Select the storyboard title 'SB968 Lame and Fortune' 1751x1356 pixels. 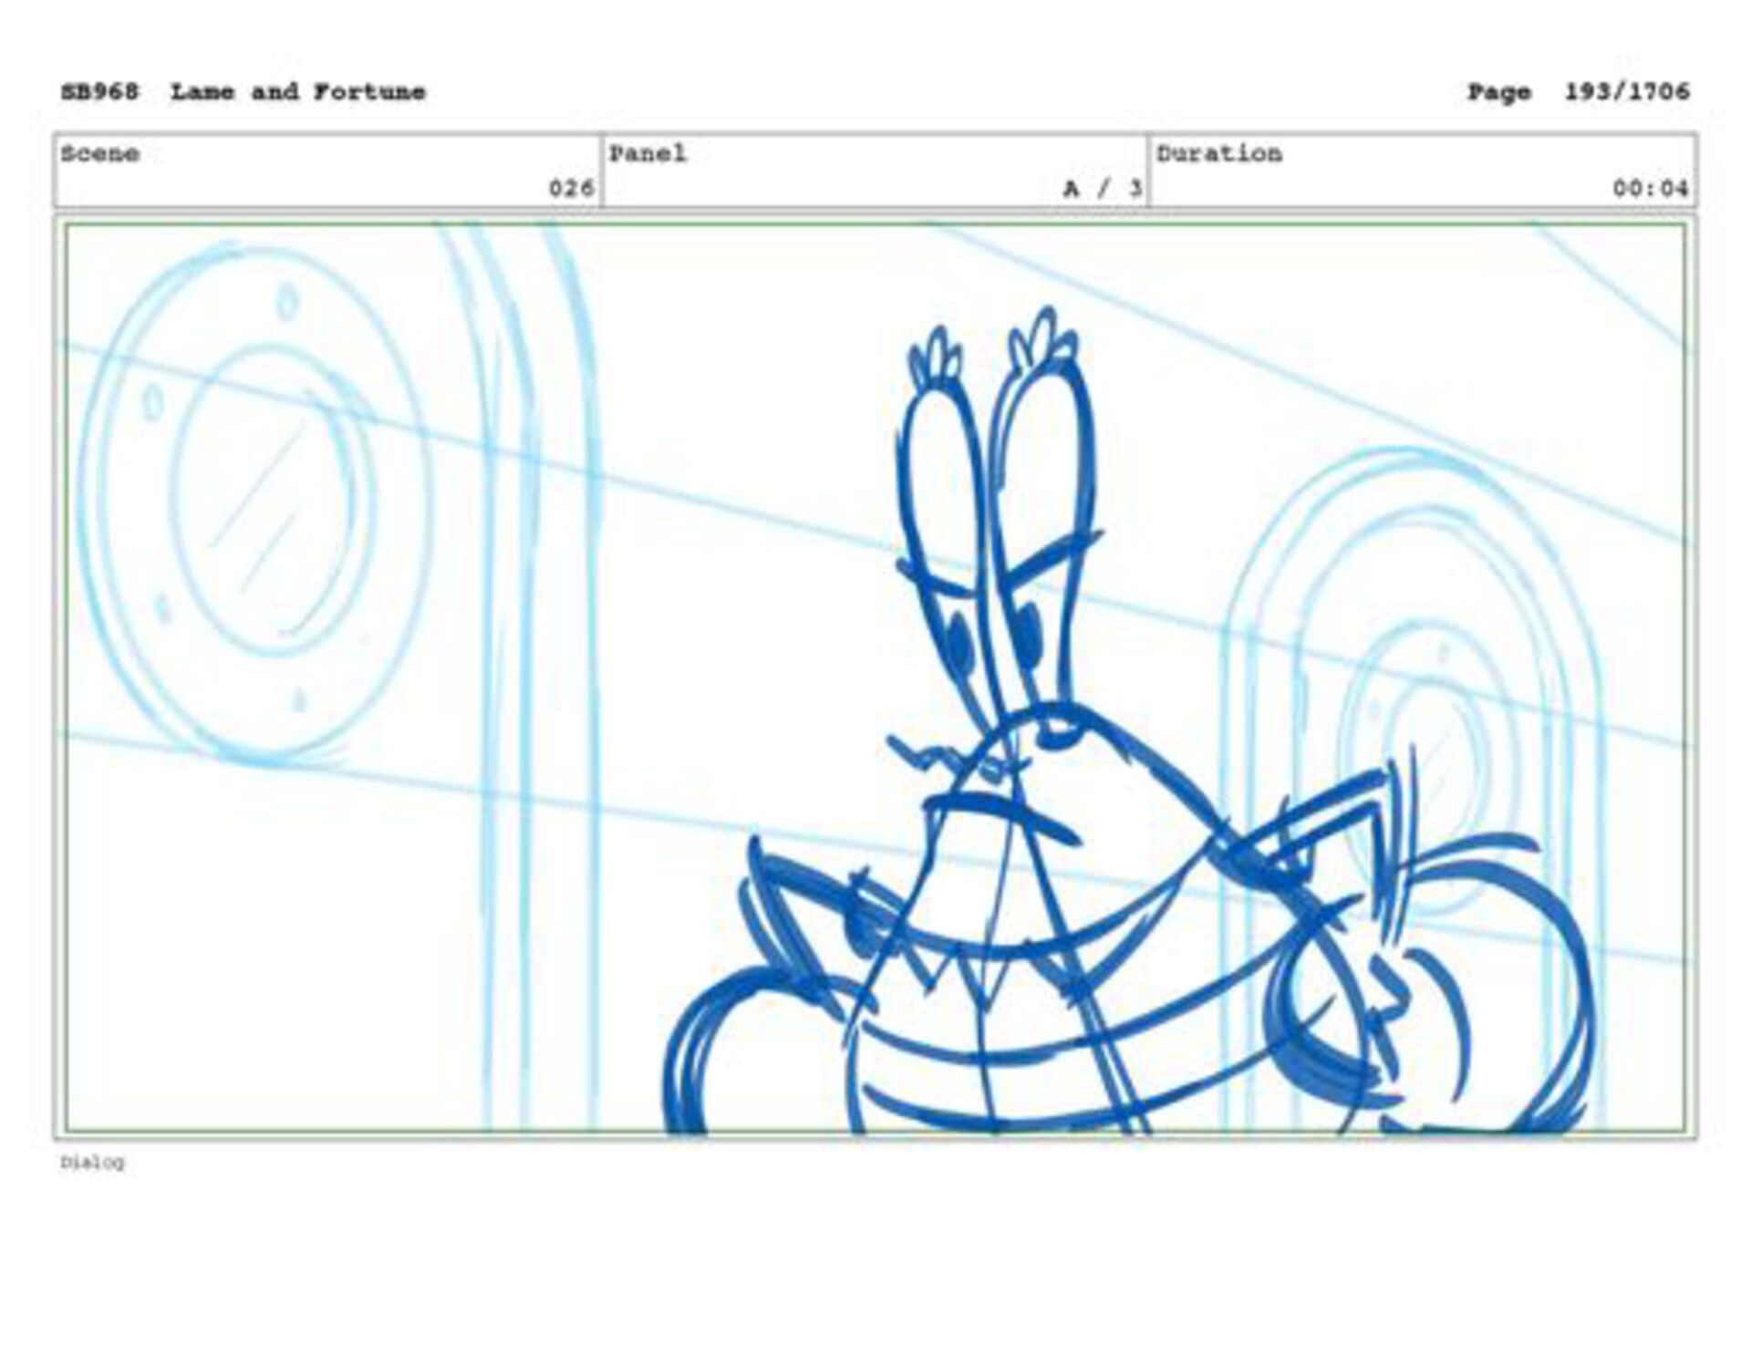click(x=243, y=92)
